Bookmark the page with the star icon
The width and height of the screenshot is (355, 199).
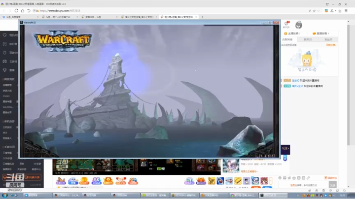pyautogui.click(x=314, y=11)
